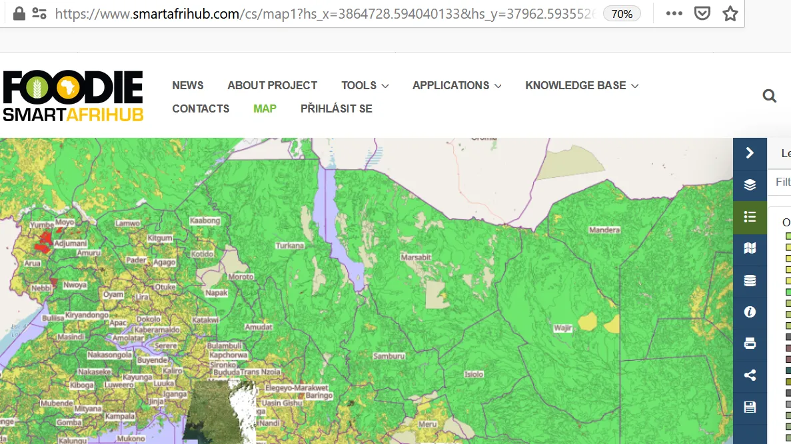The height and width of the screenshot is (444, 791).
Task: Click inside the layer filter field
Action: tap(780, 182)
